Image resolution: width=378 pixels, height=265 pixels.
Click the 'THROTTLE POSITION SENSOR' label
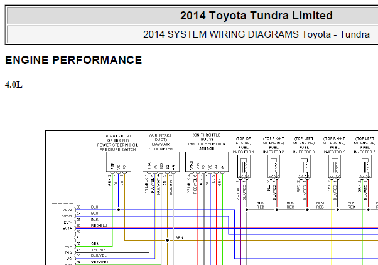point(207,146)
